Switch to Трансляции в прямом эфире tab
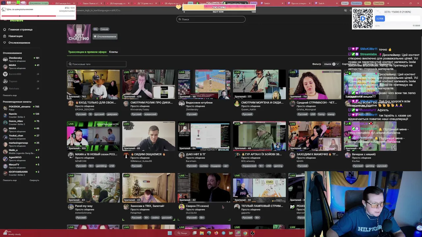Screen dimensions: 422x237 coord(87,52)
